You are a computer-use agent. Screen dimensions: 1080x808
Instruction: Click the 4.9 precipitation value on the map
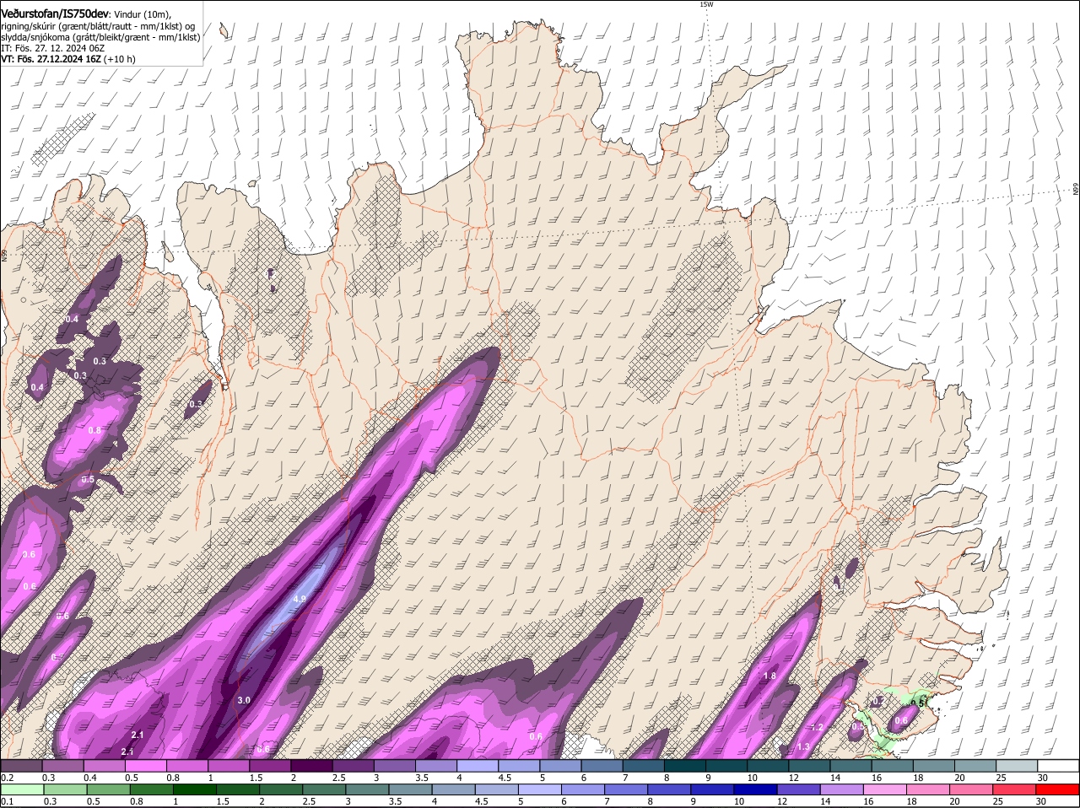point(300,599)
